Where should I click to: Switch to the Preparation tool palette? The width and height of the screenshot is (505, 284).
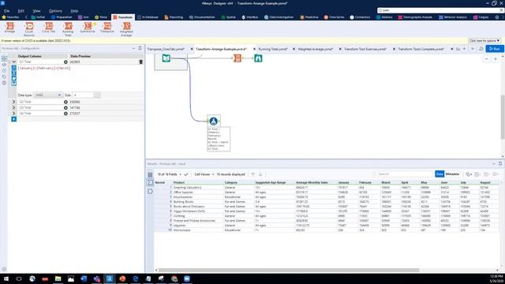point(62,17)
